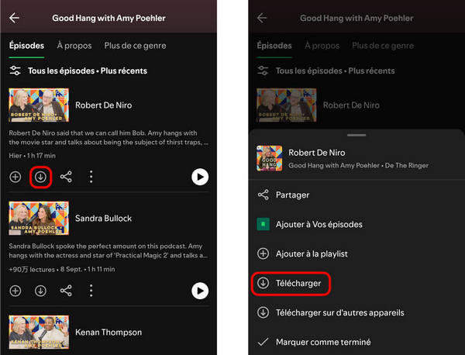465x355 pixels.
Task: Tap Robert De Niro title in bottom sheet
Action: coord(317,153)
